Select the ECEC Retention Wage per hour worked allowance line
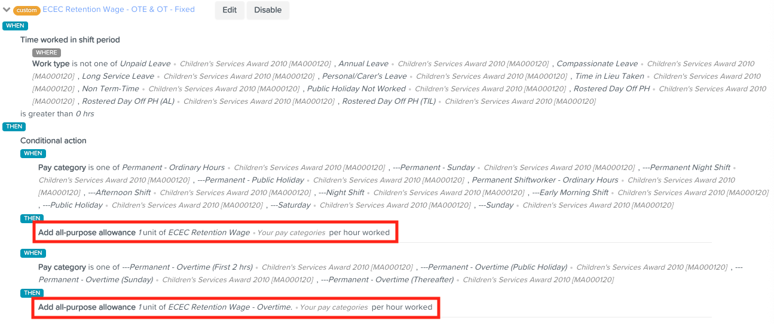The height and width of the screenshot is (324, 774). tap(214, 232)
